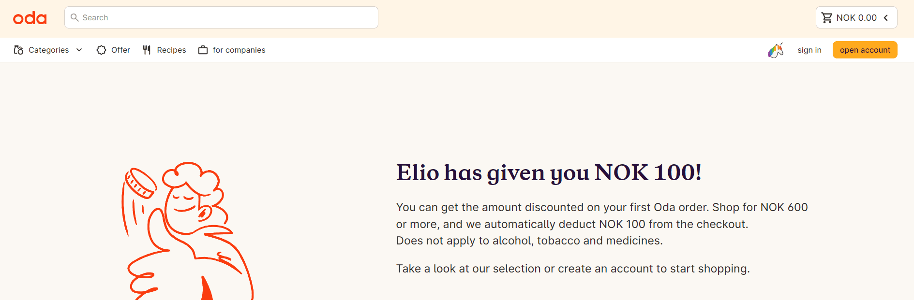This screenshot has height=300, width=914.
Task: Click the Offer badge icon
Action: (101, 50)
